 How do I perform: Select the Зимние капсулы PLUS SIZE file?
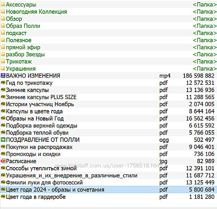point(41,97)
